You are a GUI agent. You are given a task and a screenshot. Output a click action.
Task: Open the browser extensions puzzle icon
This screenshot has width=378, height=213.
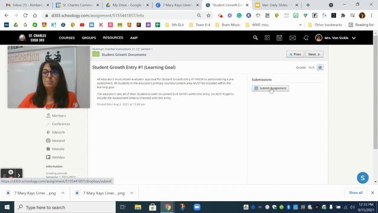tap(343, 15)
